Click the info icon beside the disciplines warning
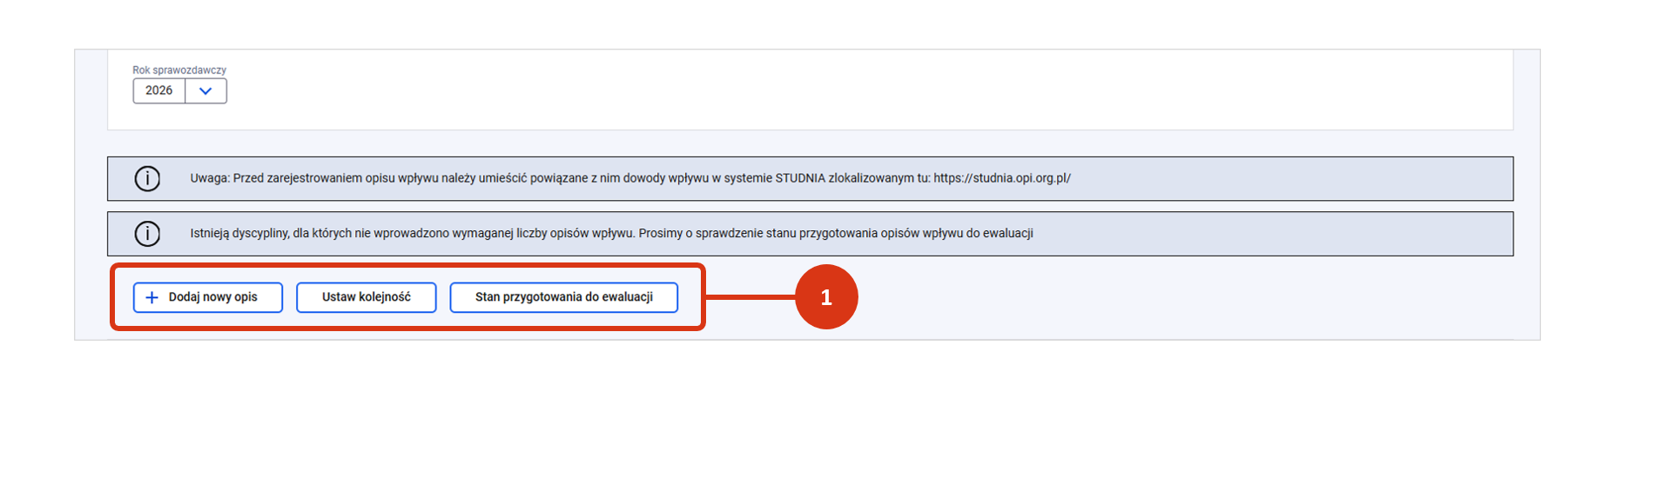Image resolution: width=1669 pixels, height=478 pixels. point(147,234)
